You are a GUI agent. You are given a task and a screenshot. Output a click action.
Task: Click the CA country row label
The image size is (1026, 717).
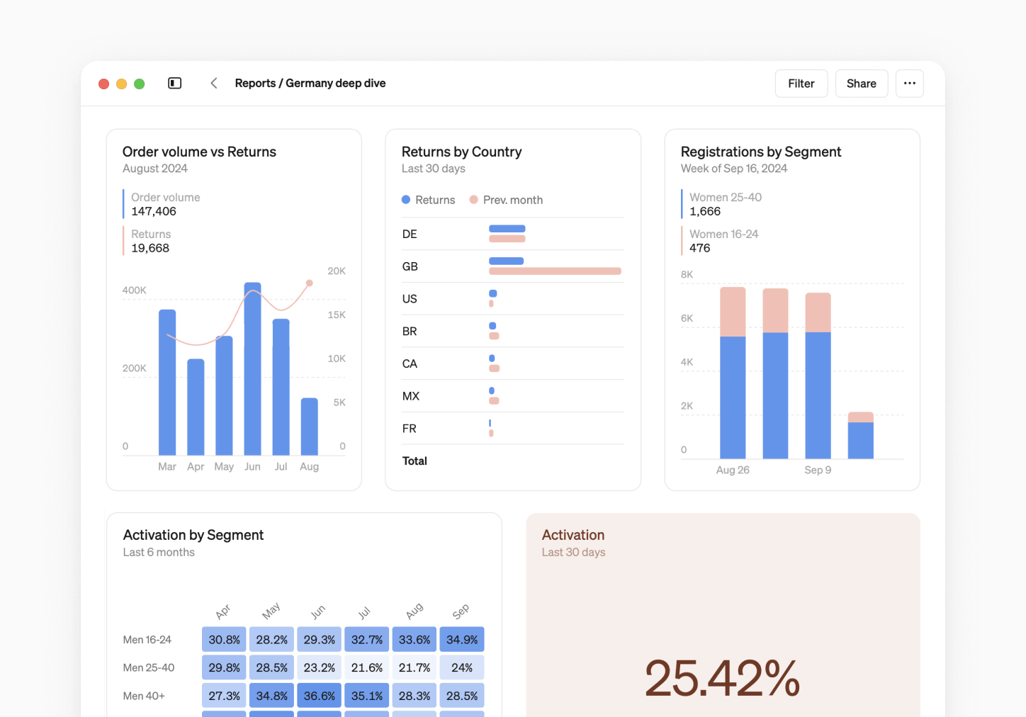pos(410,364)
